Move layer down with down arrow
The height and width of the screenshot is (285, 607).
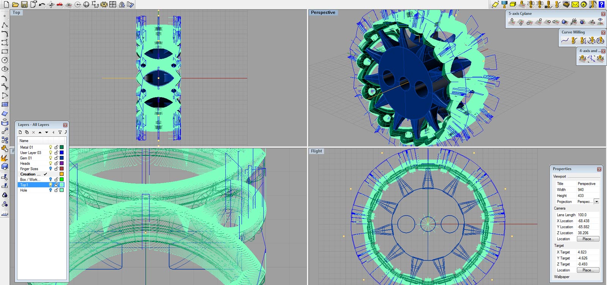click(x=47, y=132)
